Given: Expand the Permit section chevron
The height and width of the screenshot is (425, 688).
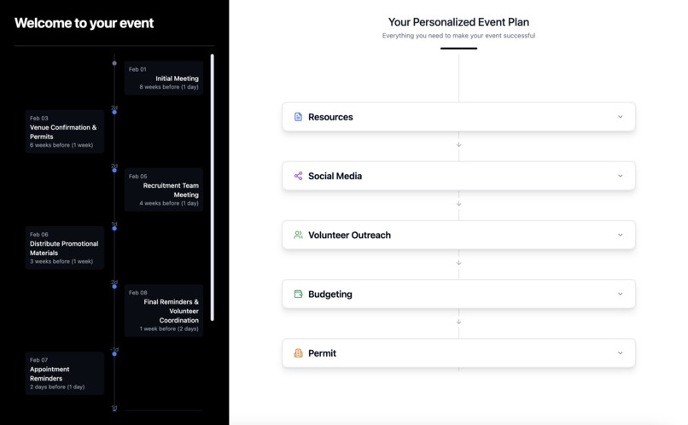Looking at the screenshot, I should 620,352.
